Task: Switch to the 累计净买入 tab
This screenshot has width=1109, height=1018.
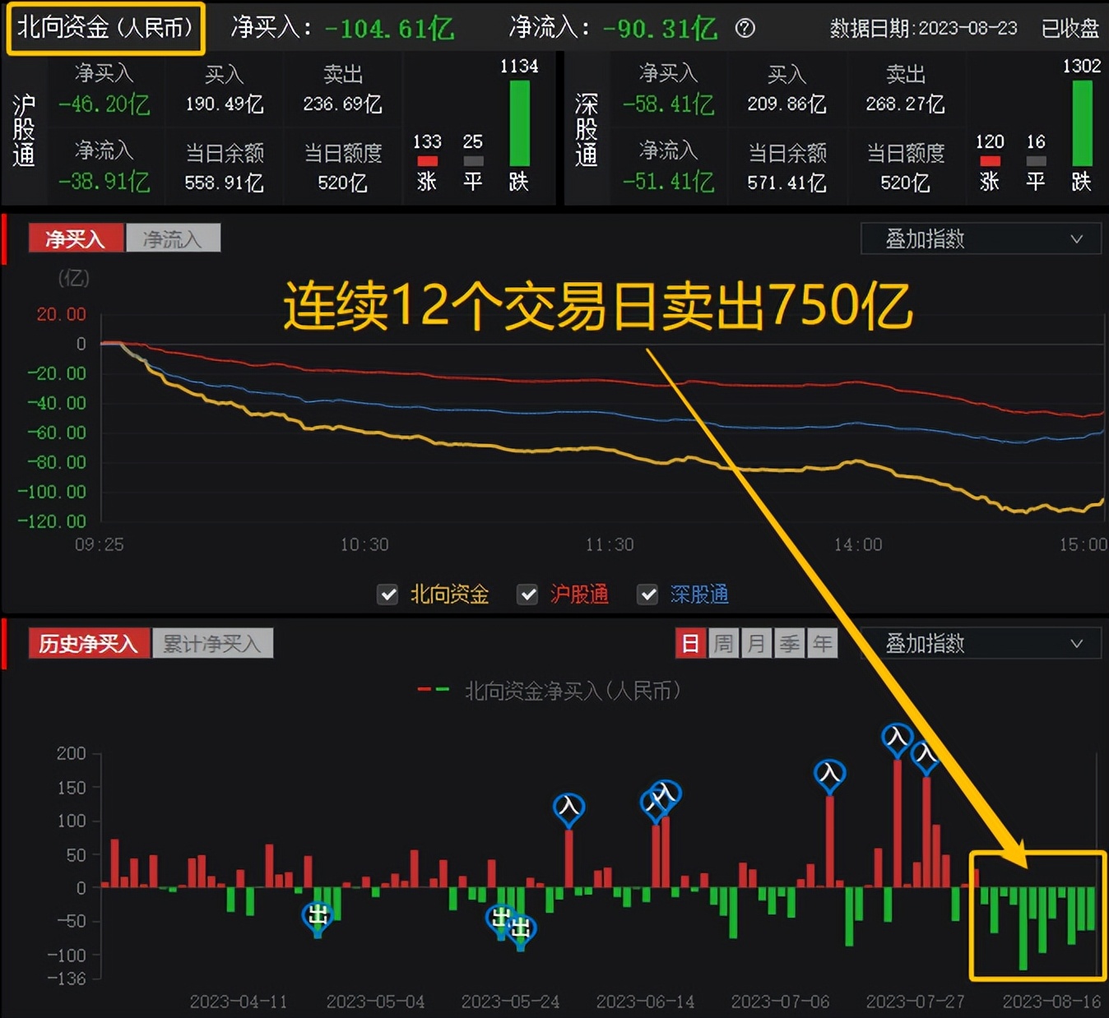Action: (x=213, y=642)
